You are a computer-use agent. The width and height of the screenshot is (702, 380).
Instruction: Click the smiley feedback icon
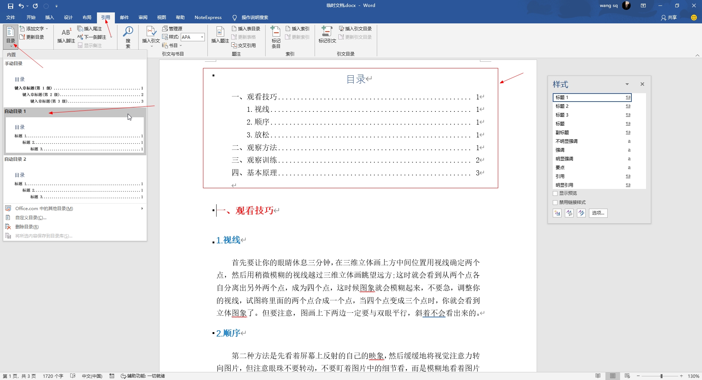click(x=694, y=18)
